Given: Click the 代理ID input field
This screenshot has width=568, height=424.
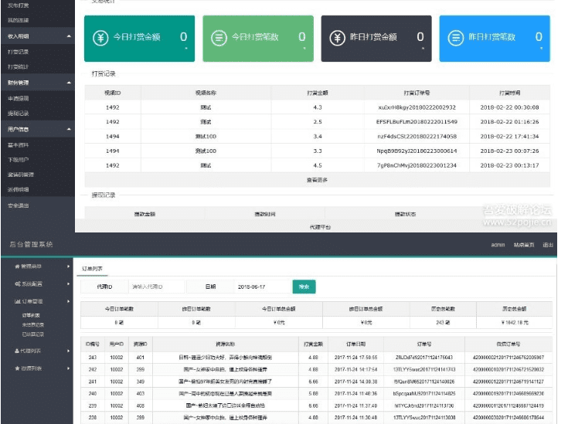Looking at the screenshot, I should coord(155,287).
